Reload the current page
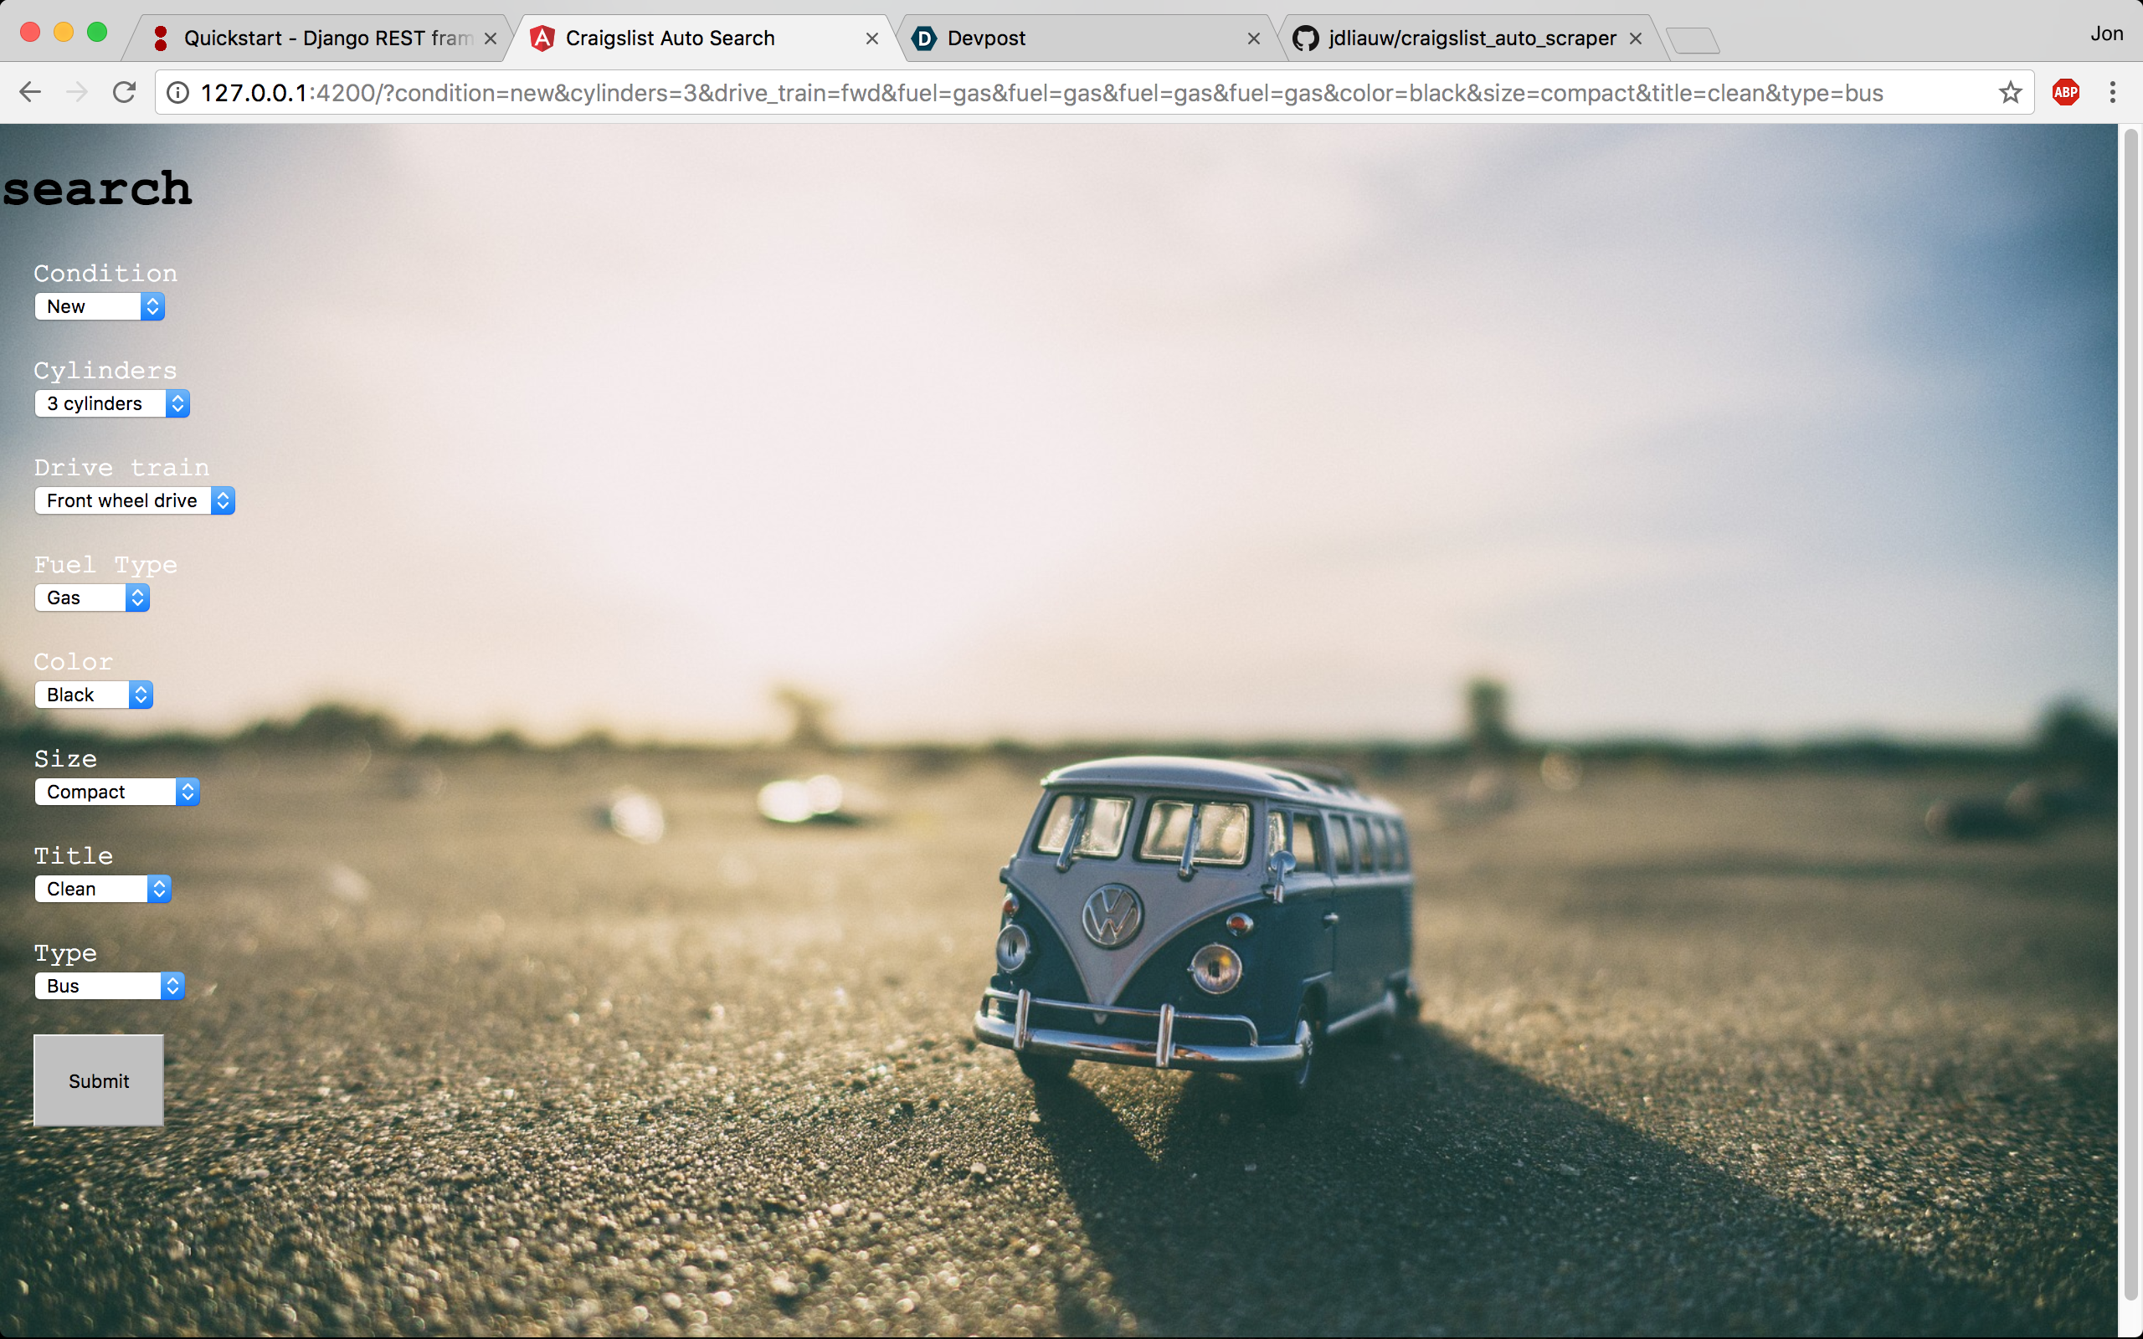2143x1339 pixels. pos(124,92)
